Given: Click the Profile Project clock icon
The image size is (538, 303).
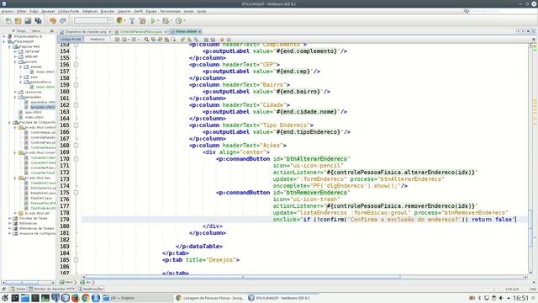Looking at the screenshot, I should click(x=178, y=20).
